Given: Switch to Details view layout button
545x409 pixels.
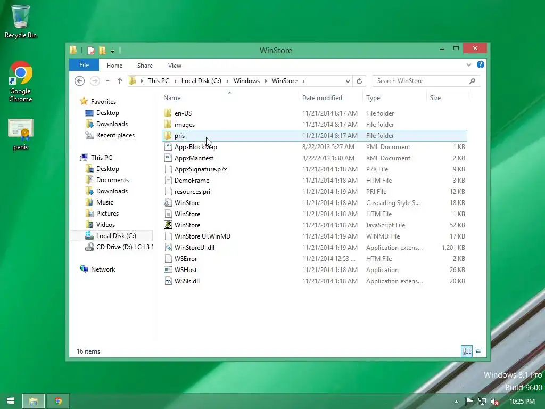Looking at the screenshot, I should [x=466, y=351].
